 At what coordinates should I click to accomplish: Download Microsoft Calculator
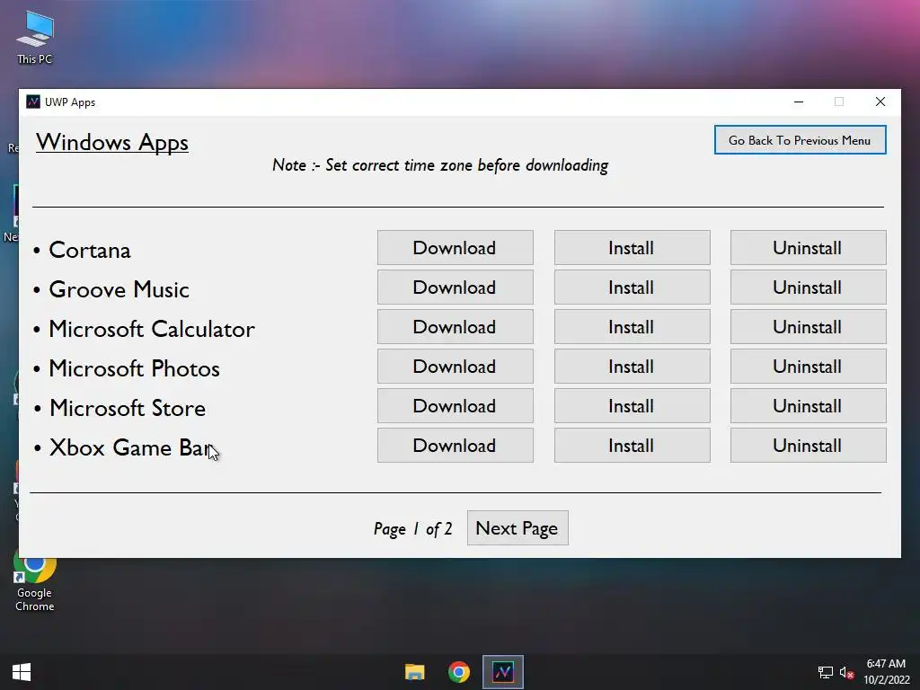(455, 327)
